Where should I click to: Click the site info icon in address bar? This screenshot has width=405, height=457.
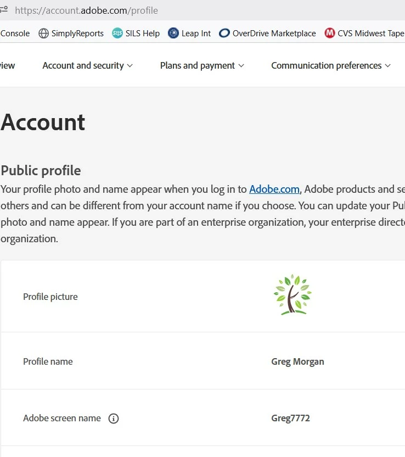tap(4, 10)
